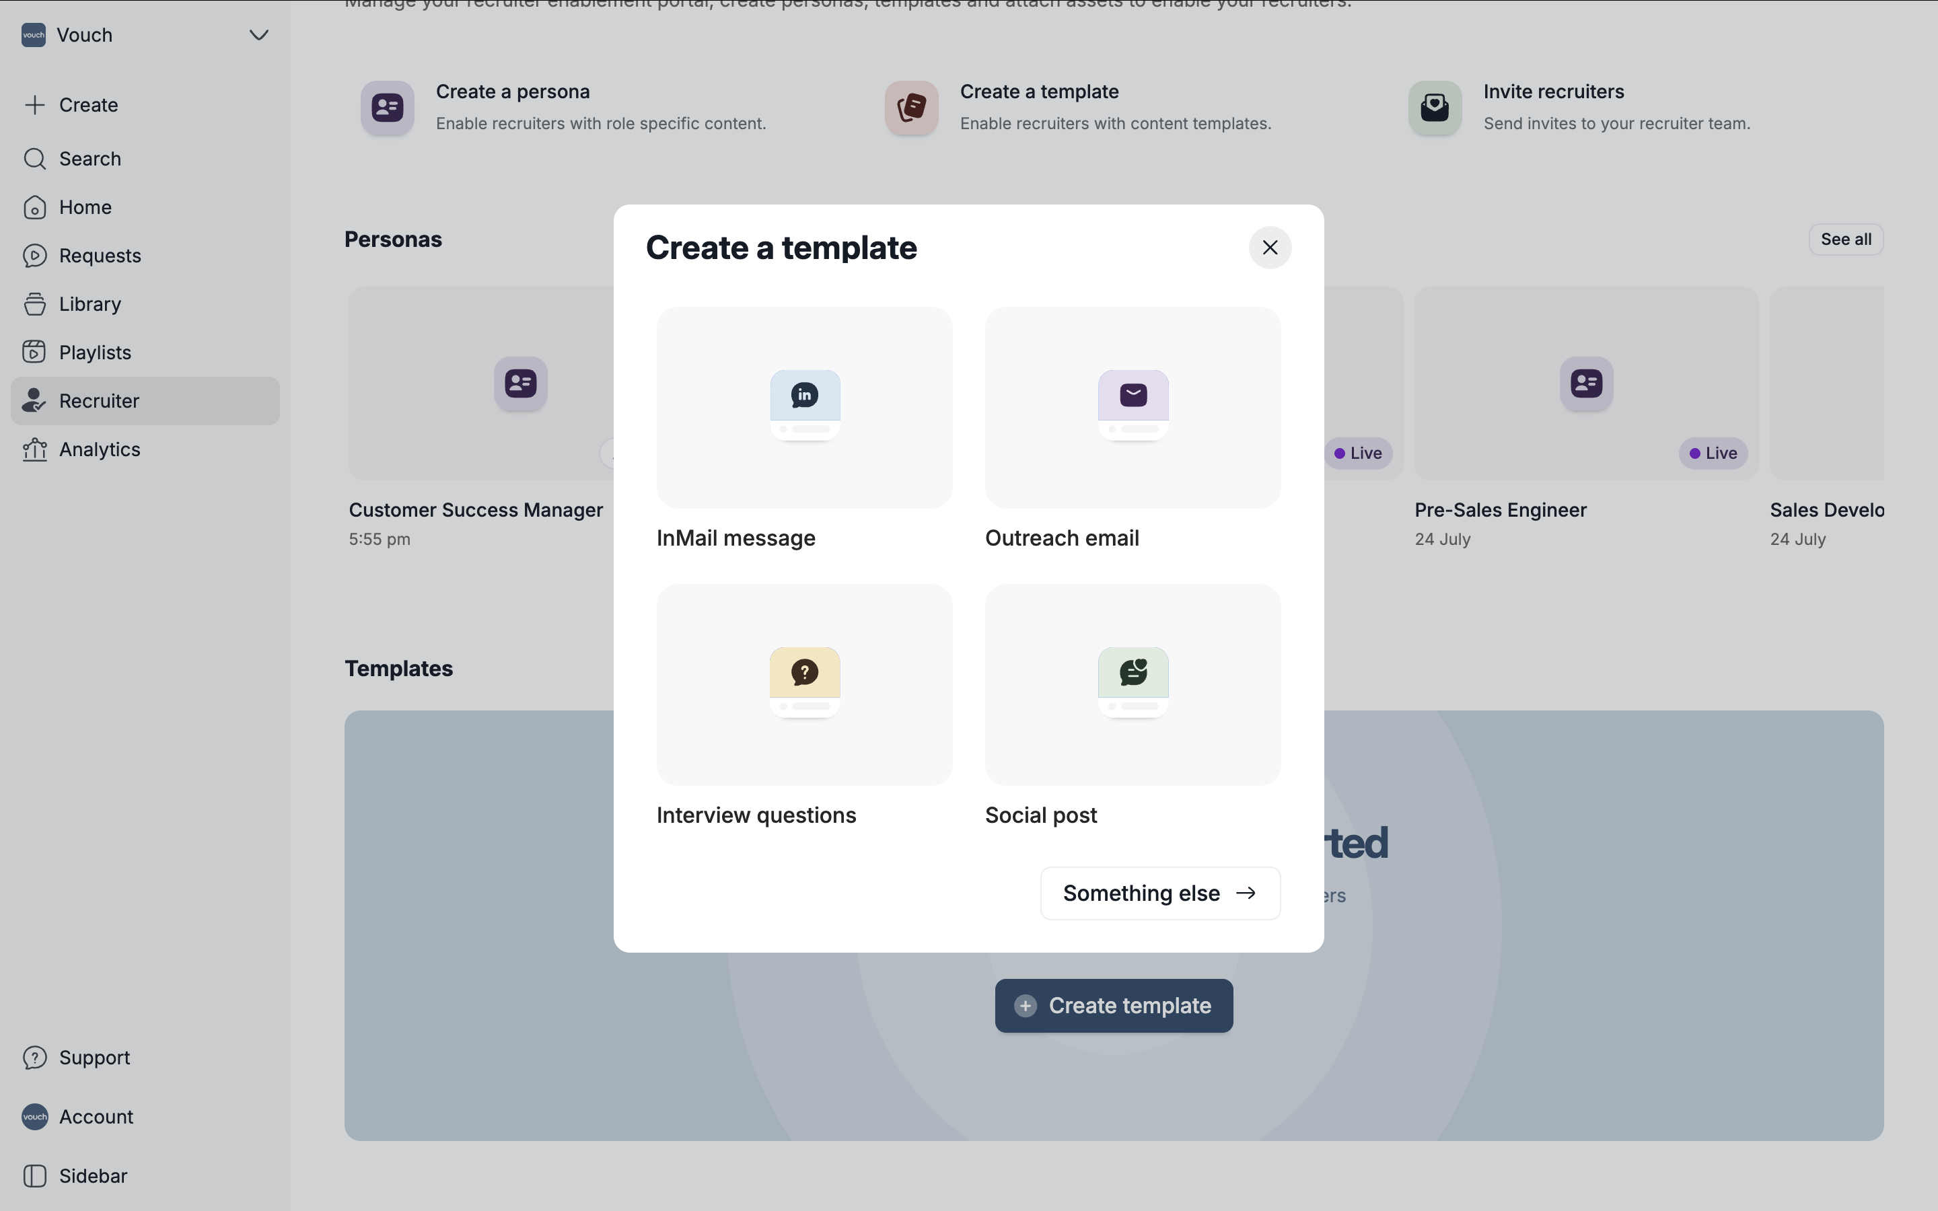This screenshot has width=1938, height=1211.
Task: Open the Library section label
Action: pyautogui.click(x=90, y=304)
